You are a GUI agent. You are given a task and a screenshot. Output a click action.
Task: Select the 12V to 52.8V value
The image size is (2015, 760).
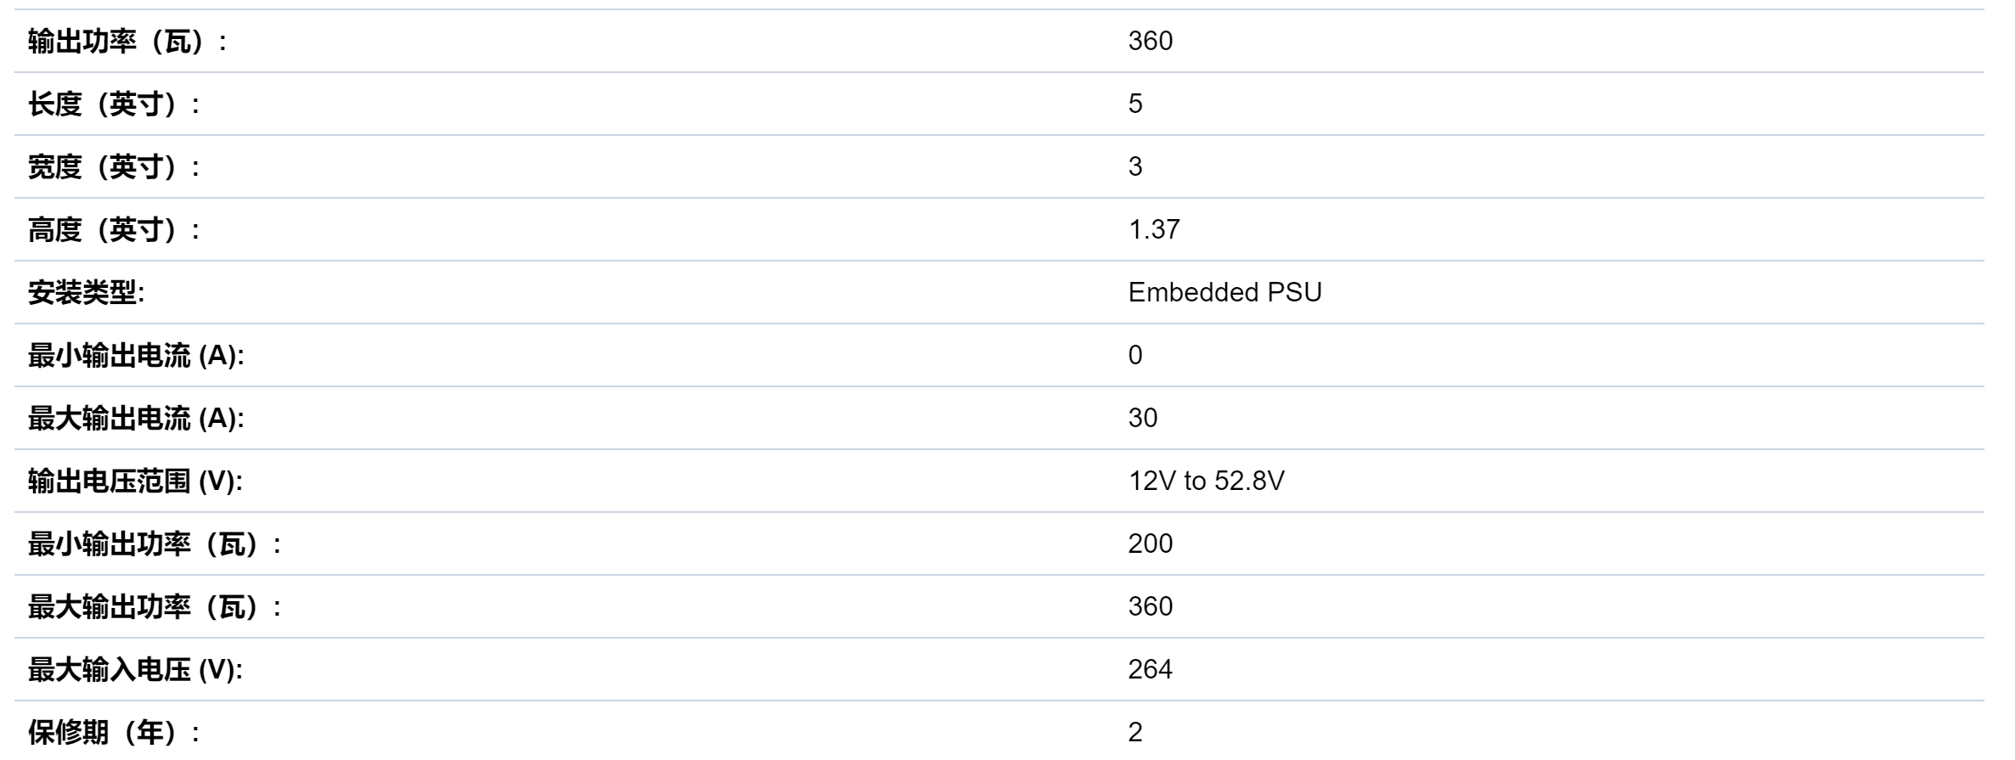[1206, 481]
